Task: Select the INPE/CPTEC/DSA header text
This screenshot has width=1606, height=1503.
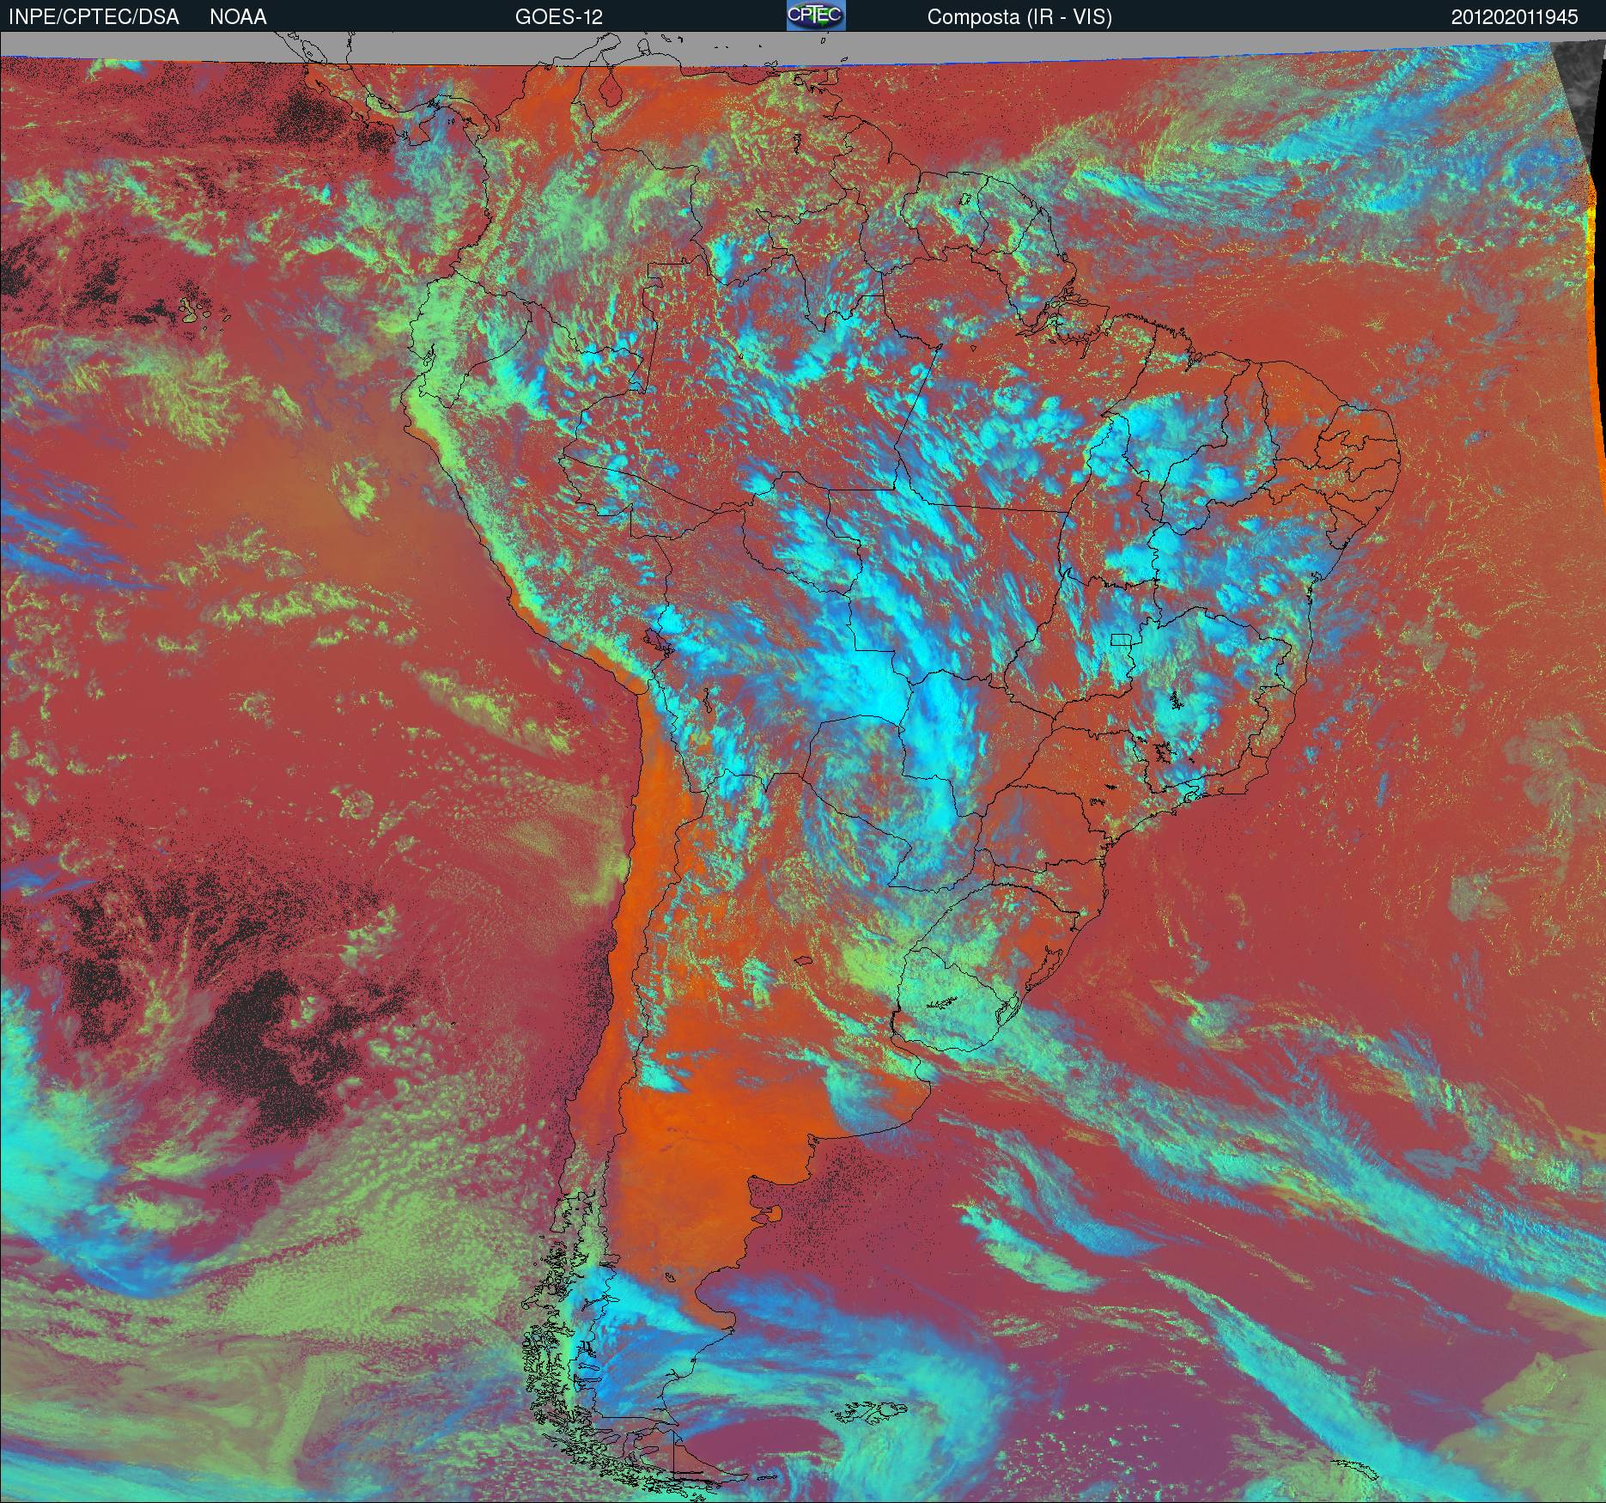Action: click(94, 17)
